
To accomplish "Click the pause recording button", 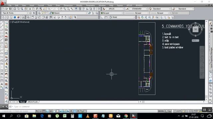I will [x=204, y=110].
